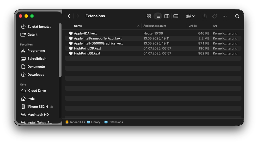Screen dimensions: 258x144
Task: Click the Geteilt shared-folder icon
Action: [23, 34]
